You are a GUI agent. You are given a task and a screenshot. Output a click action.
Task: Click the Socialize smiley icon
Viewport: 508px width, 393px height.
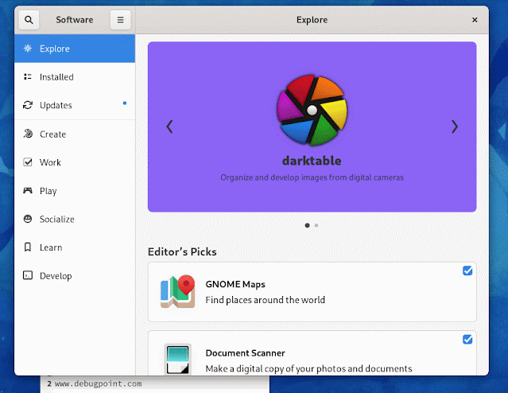click(x=28, y=219)
